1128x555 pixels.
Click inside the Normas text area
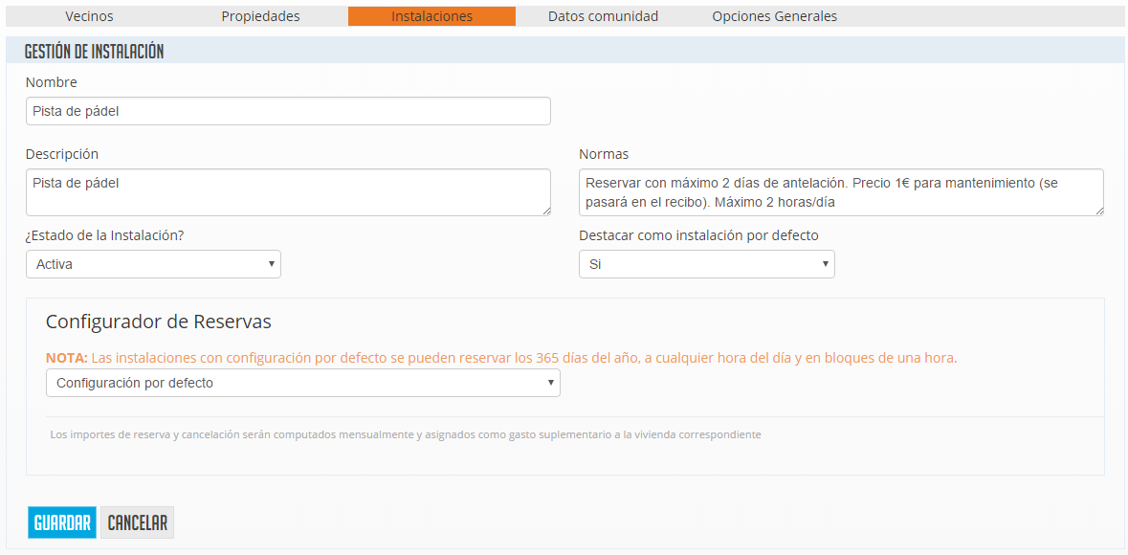coord(840,191)
